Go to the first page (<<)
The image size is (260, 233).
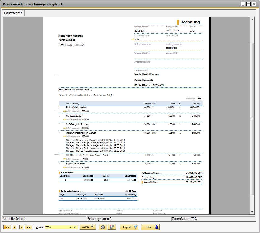coord(8,227)
